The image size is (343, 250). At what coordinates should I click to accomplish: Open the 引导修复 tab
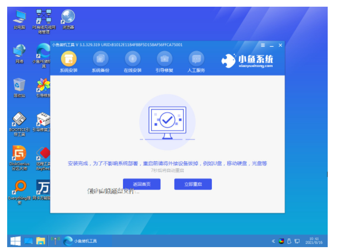click(x=165, y=62)
